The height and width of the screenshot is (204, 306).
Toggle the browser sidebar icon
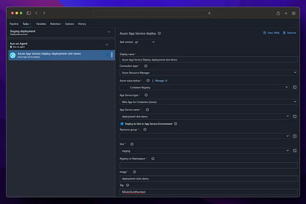[29, 13]
